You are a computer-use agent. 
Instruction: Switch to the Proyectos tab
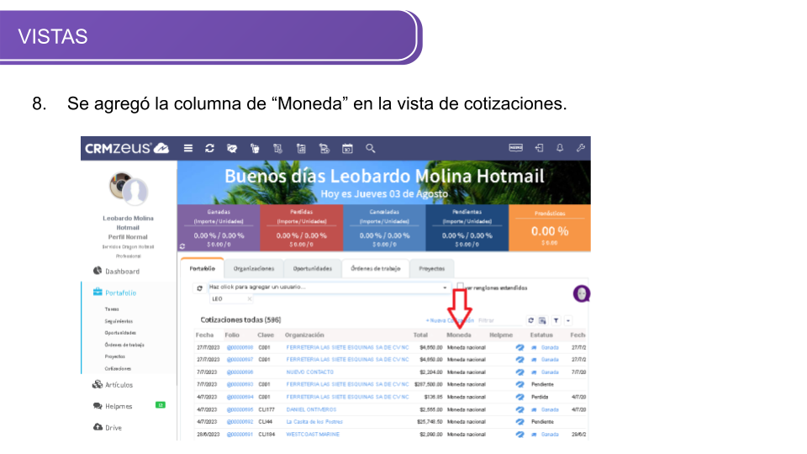click(x=432, y=268)
